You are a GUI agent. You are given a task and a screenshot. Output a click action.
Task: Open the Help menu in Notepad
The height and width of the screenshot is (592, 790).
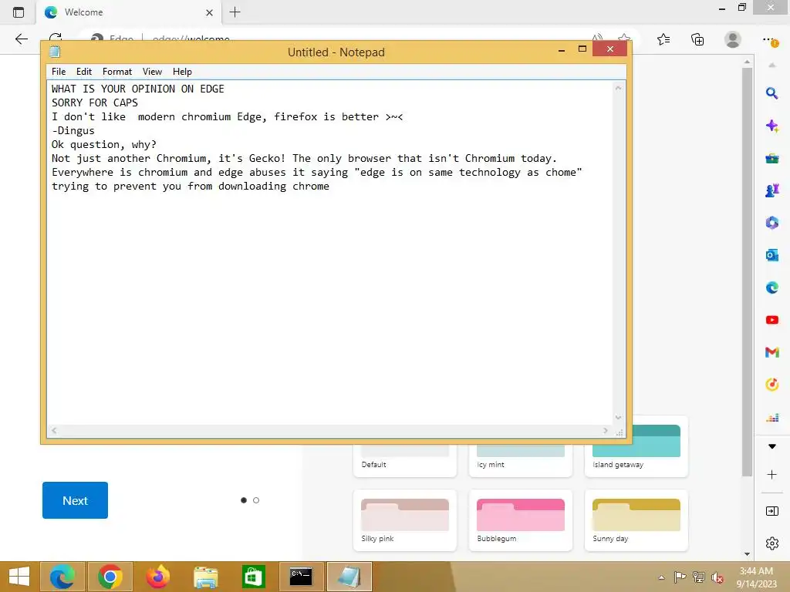click(182, 72)
